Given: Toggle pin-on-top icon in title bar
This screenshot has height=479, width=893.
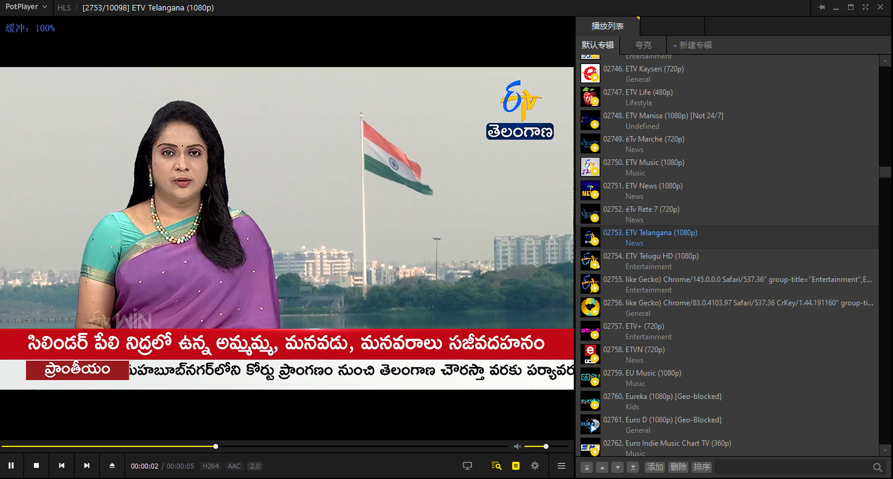Looking at the screenshot, I should point(822,7).
